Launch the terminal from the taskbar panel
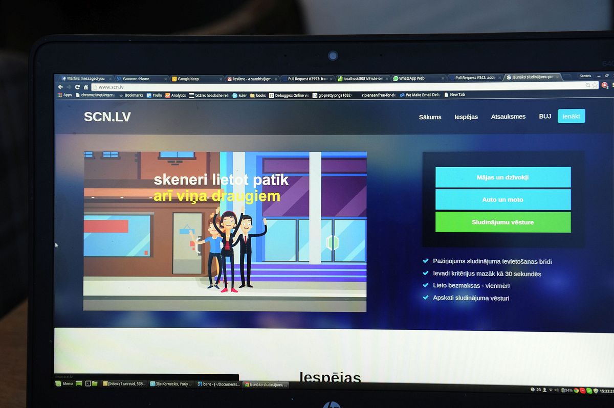 (x=88, y=383)
